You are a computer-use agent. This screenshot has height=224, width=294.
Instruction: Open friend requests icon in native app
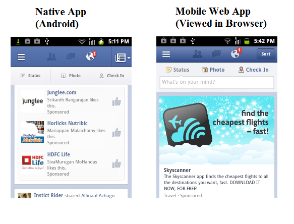[x=52, y=57]
